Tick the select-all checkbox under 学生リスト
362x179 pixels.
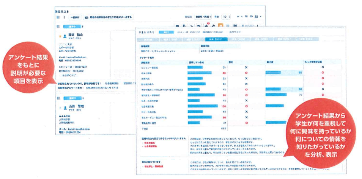click(x=58, y=17)
